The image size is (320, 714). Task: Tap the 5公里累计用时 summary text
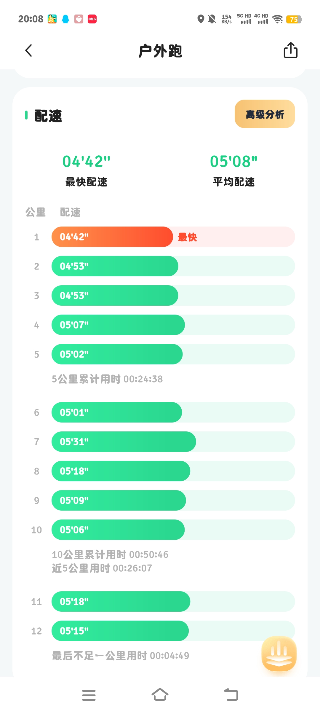click(x=107, y=379)
